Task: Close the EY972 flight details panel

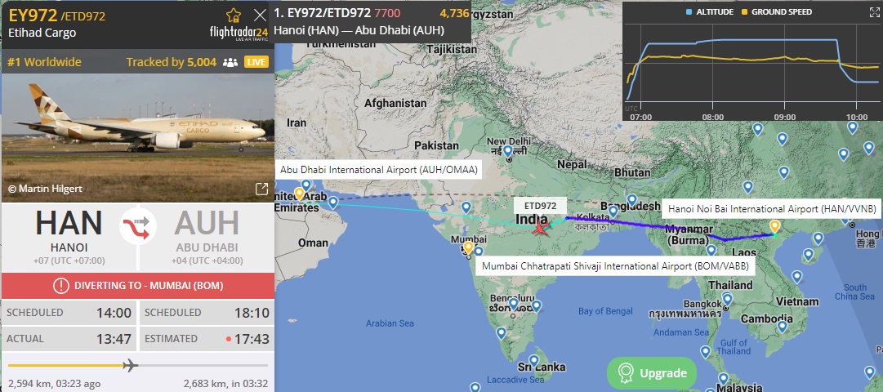Action: point(260,15)
